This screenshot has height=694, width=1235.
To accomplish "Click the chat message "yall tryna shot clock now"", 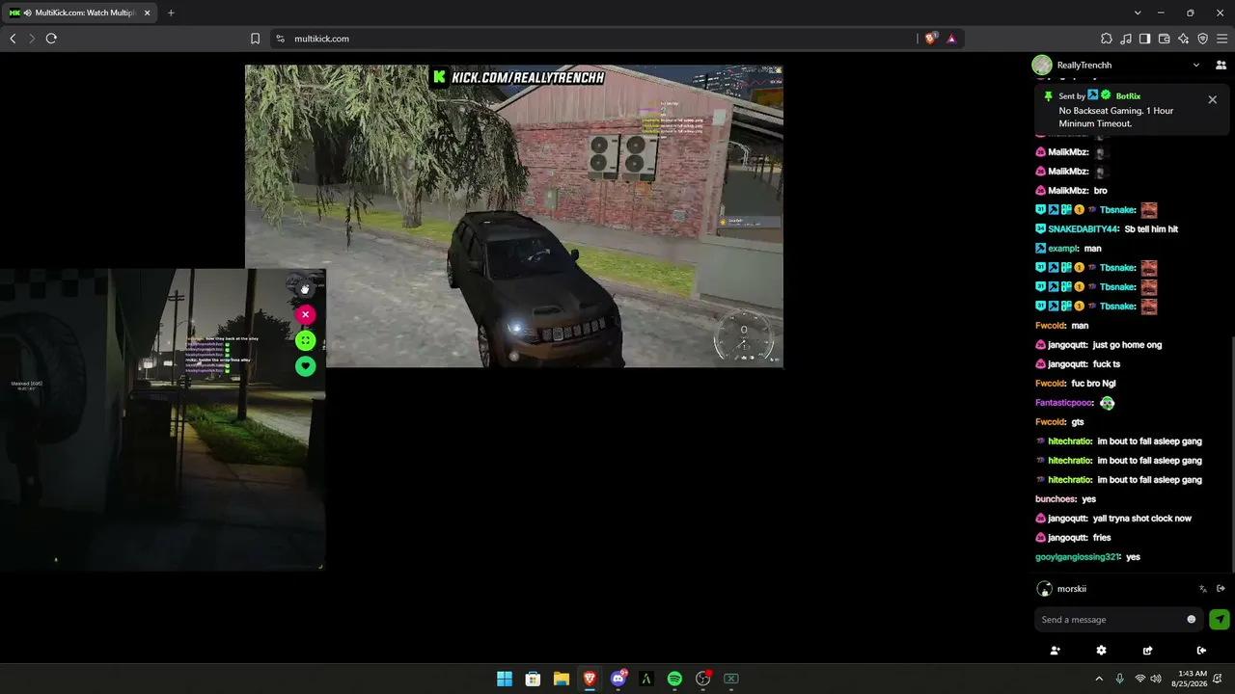I will click(x=1142, y=519).
